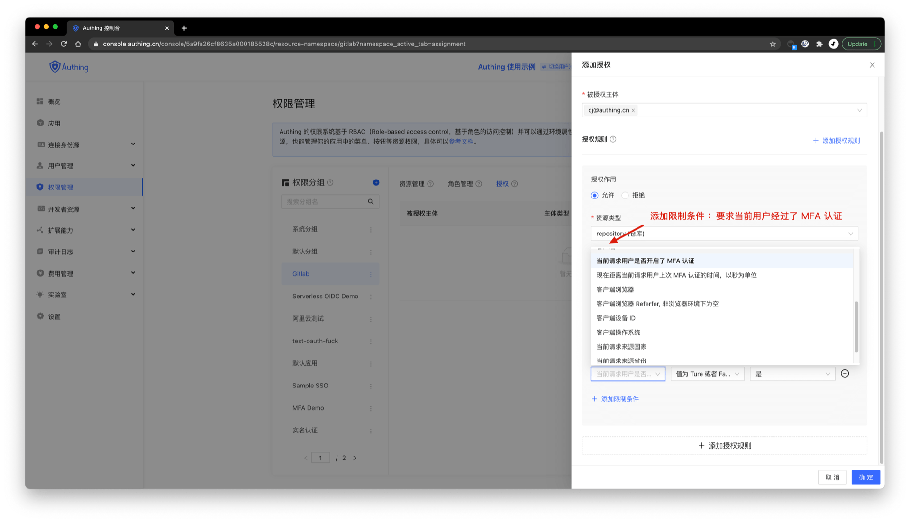The width and height of the screenshot is (910, 522).
Task: Open the 值为 Ture 或者 Fa... operator dropdown
Action: 707,374
